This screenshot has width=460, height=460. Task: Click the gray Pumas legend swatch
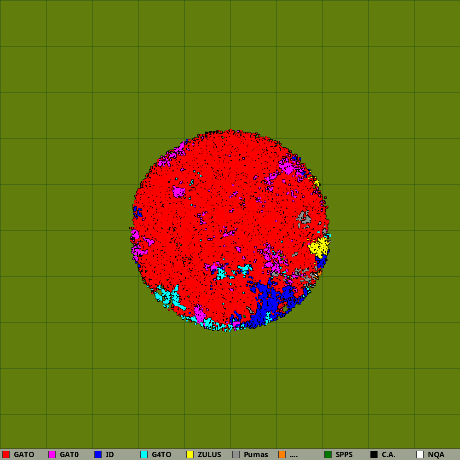236,454
